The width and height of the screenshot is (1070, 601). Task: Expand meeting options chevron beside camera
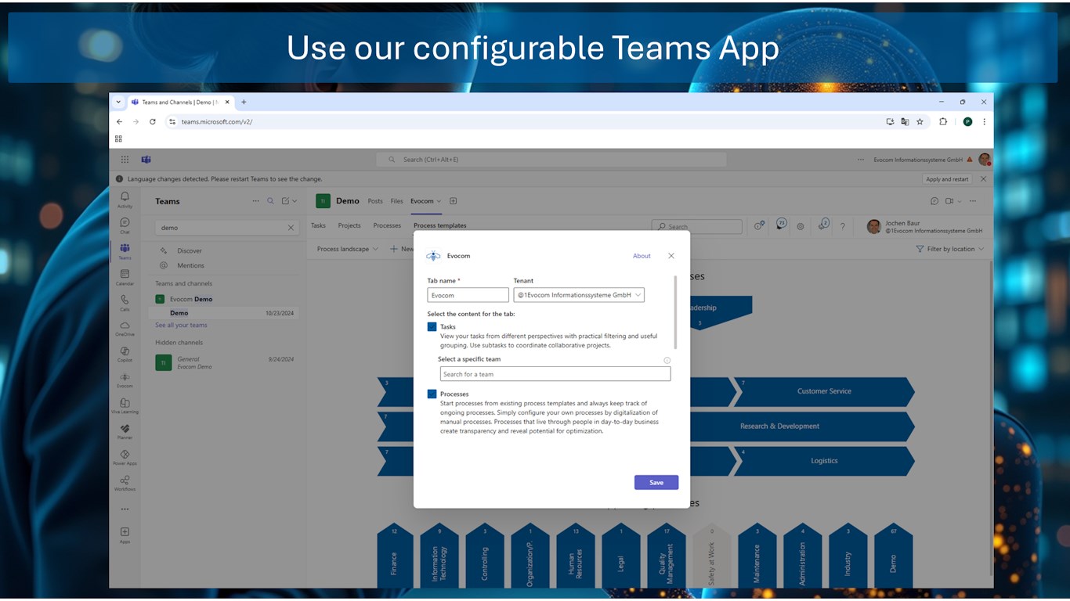[x=959, y=201]
